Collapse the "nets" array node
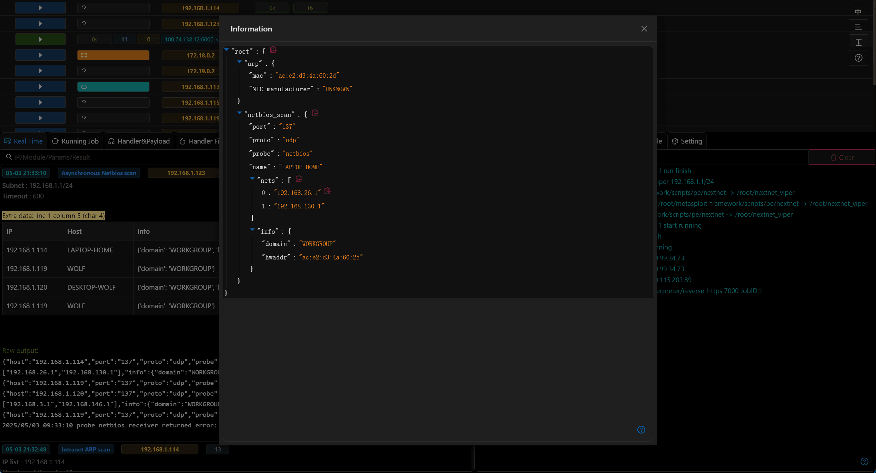The width and height of the screenshot is (876, 473). pos(252,179)
